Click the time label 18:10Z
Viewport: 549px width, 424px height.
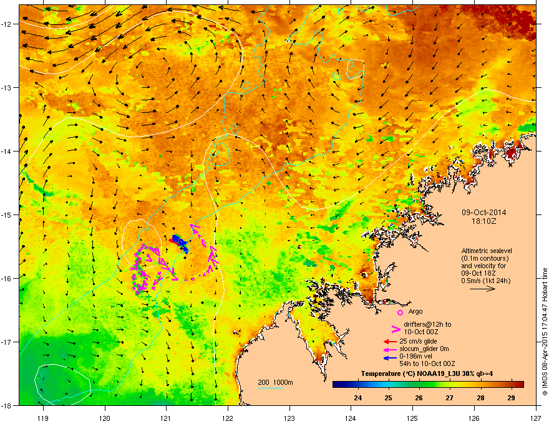click(x=483, y=221)
